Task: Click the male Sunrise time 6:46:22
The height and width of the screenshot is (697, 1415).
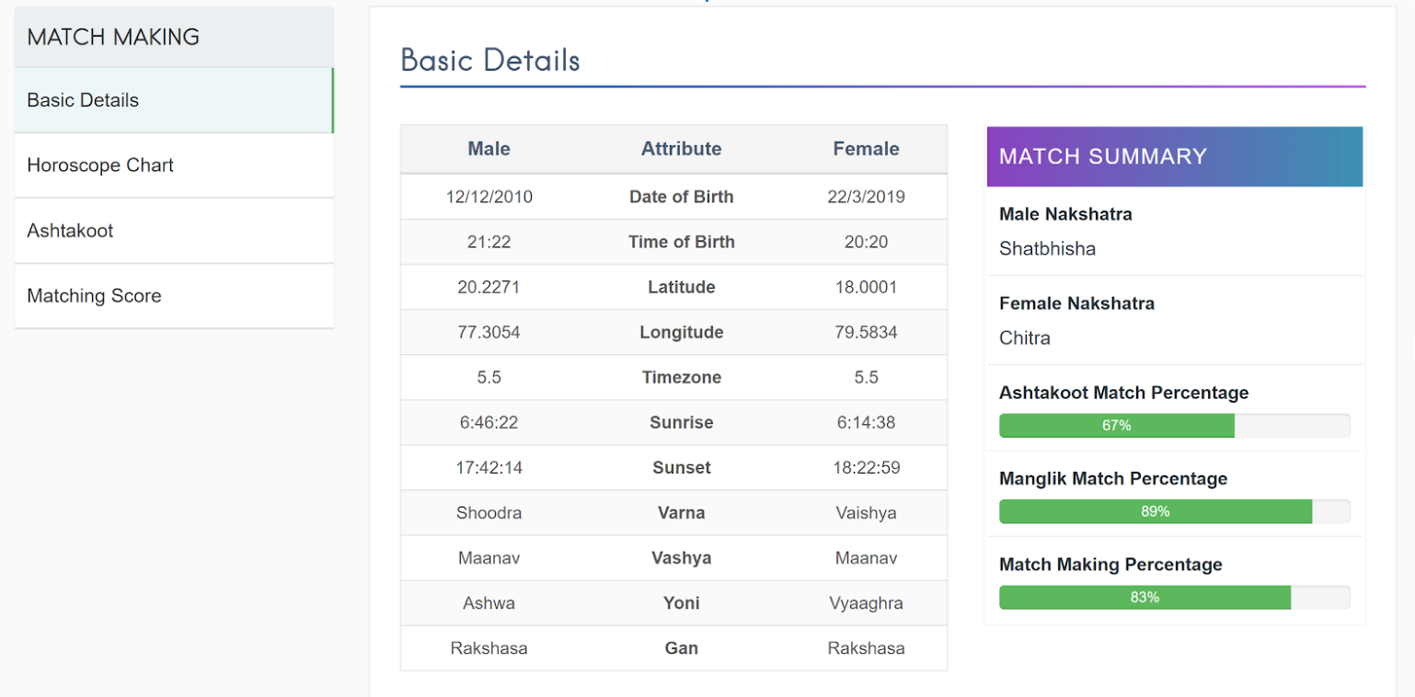Action: [489, 423]
